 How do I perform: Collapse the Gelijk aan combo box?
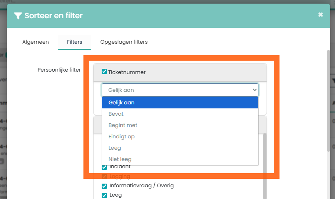tap(180, 90)
